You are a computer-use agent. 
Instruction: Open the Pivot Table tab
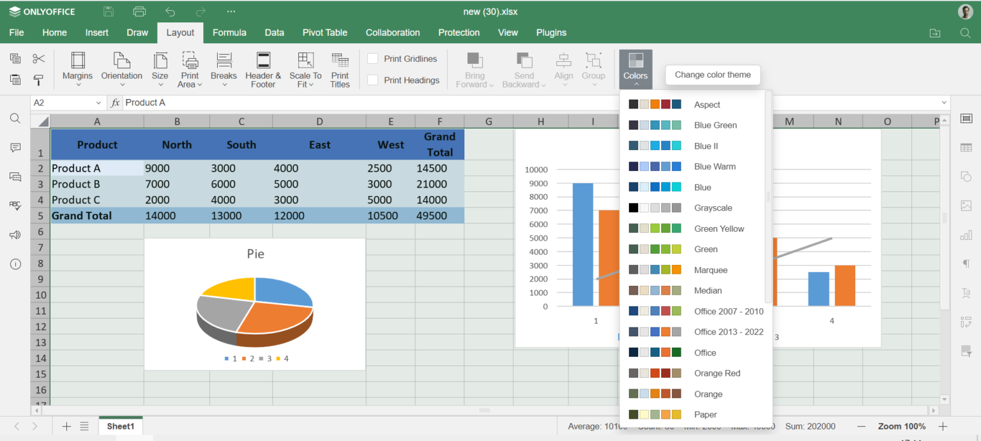[x=325, y=33]
